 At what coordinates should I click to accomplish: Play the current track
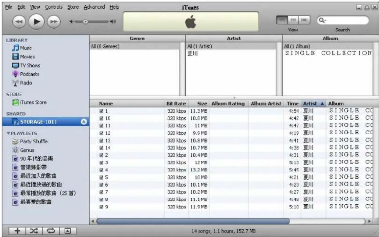point(37,22)
